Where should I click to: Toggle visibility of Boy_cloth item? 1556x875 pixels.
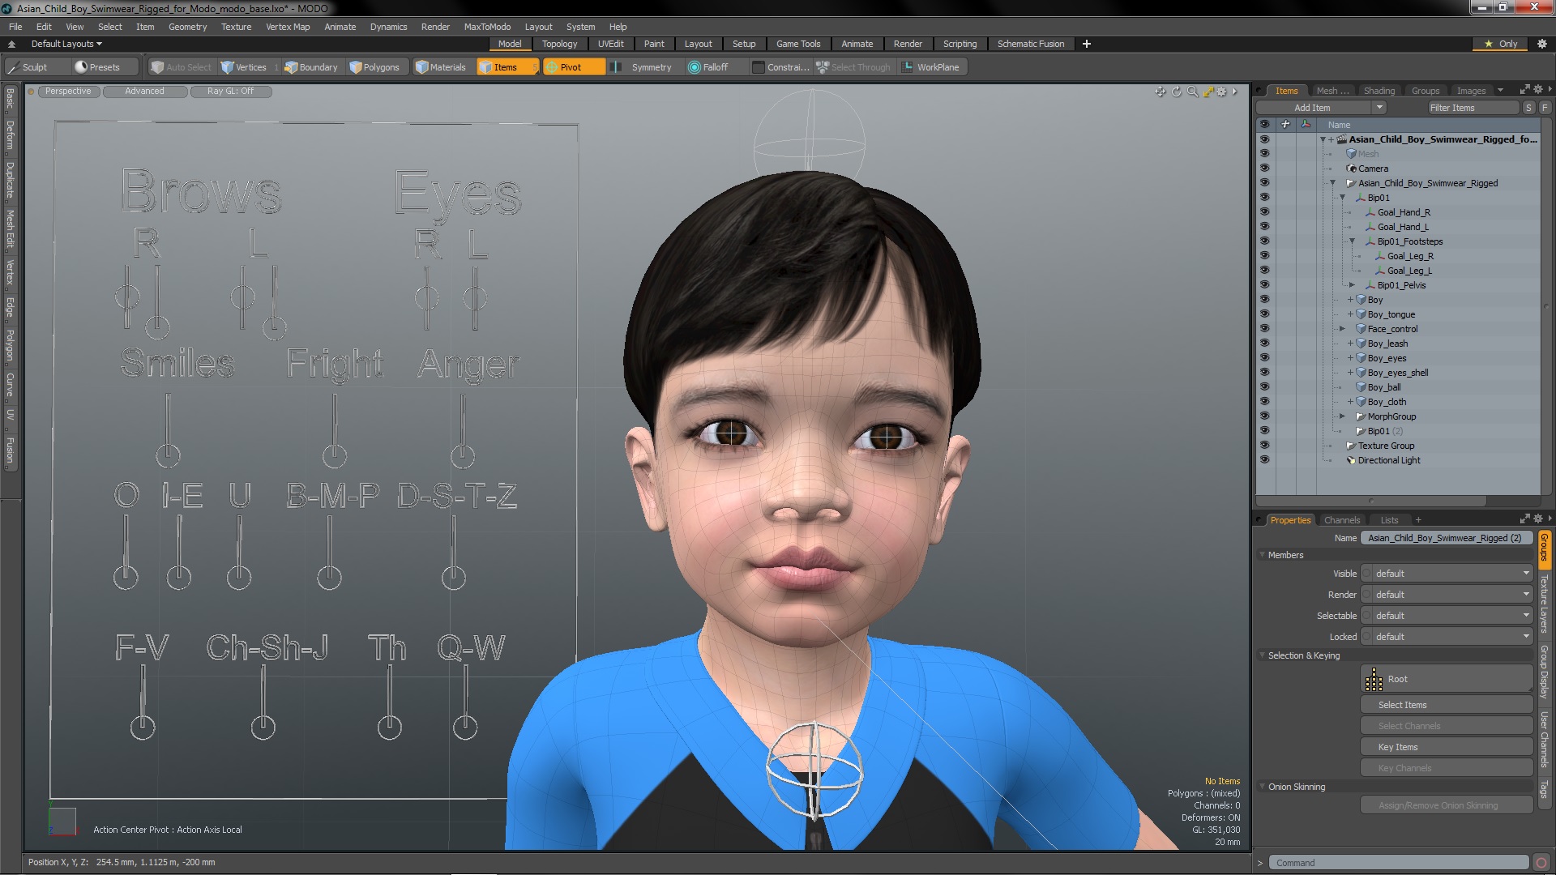(1264, 402)
